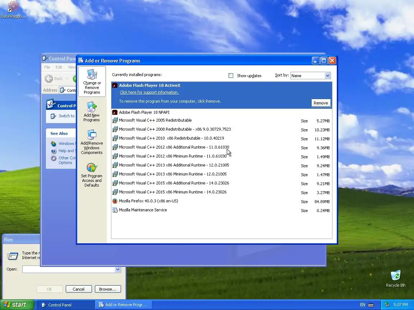
Task: Click Visual C++ 2005 Redistributable icon
Action: 115,121
